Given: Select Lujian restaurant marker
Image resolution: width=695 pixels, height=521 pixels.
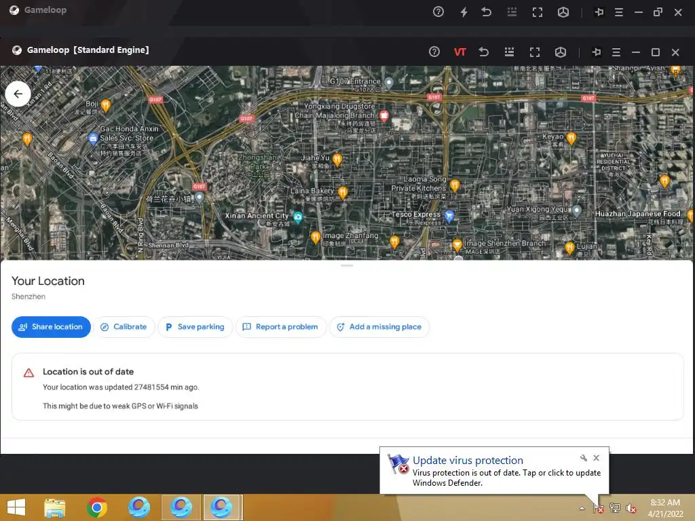Looking at the screenshot, I should click(569, 248).
